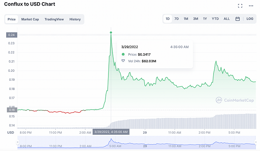Click the $62.03M volume value in tooltip
260x151 pixels.
coord(149,61)
